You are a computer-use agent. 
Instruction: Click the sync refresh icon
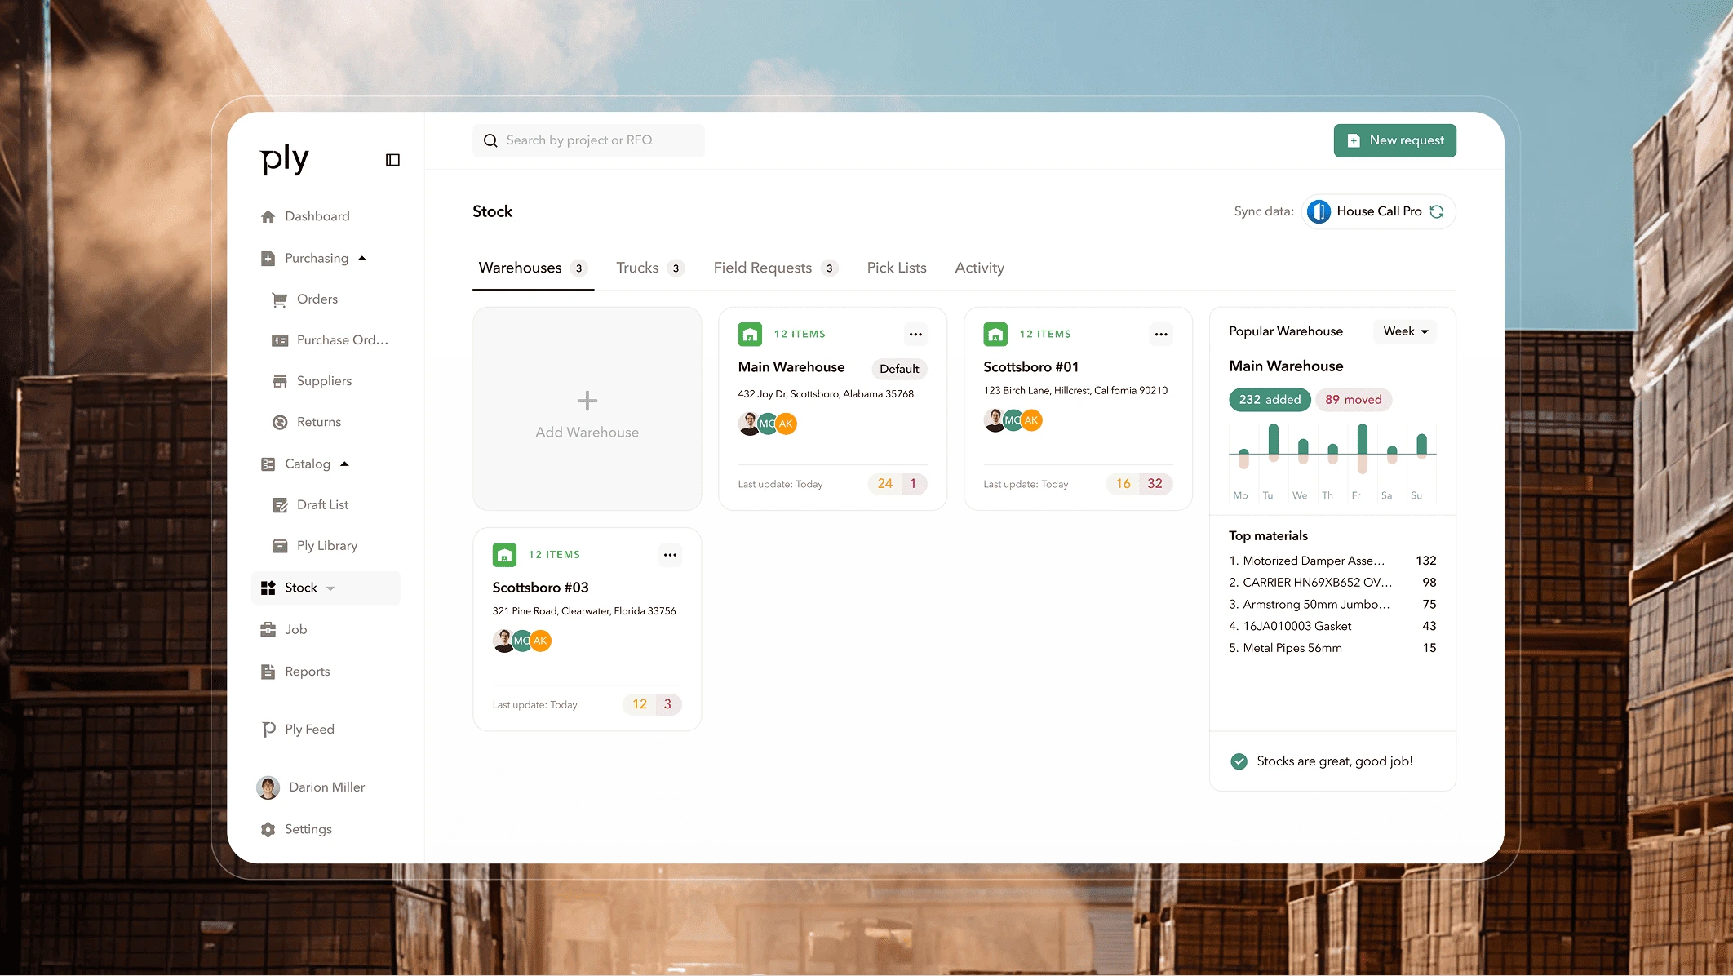coord(1437,211)
